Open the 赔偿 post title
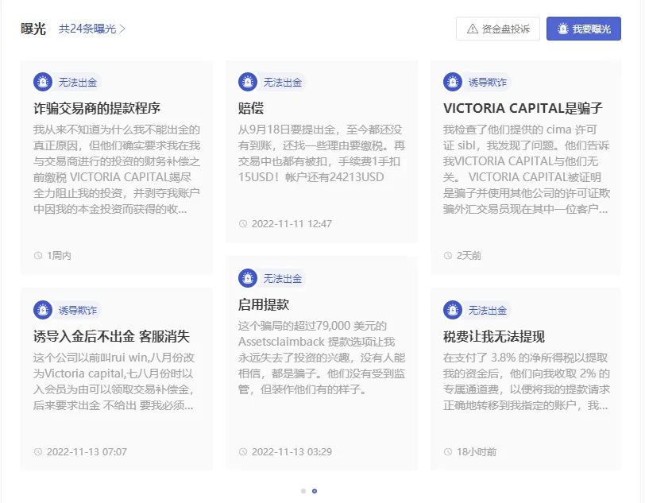The width and height of the screenshot is (645, 503). (250, 108)
